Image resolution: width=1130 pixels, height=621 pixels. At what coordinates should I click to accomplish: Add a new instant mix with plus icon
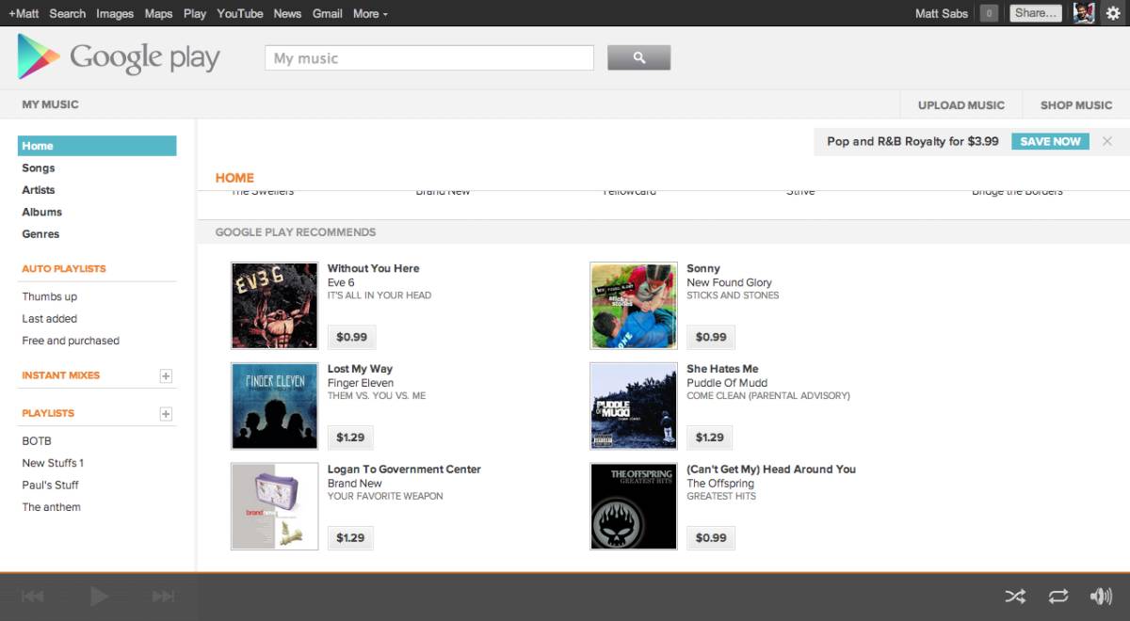coord(166,375)
